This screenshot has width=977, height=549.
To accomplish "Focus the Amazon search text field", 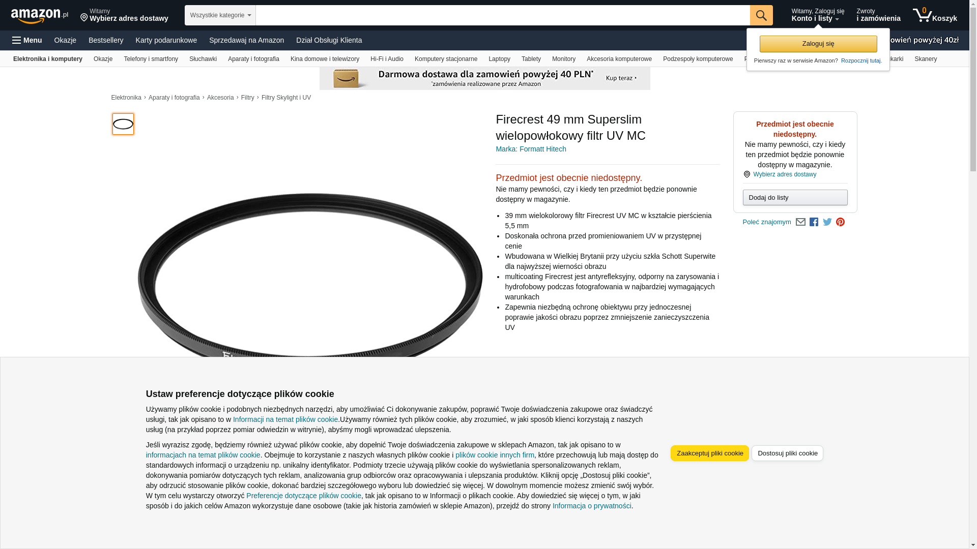I will [502, 15].
